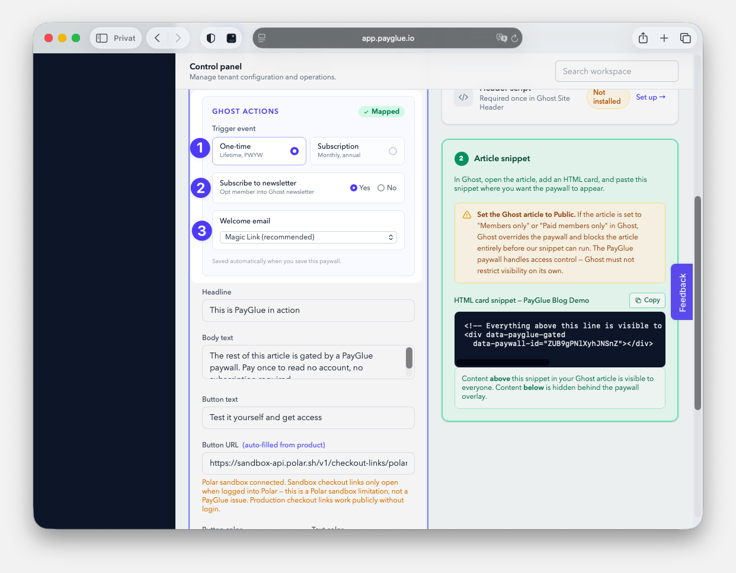The width and height of the screenshot is (736, 573).
Task: Click the main page vertical scrollbar
Action: (697, 303)
